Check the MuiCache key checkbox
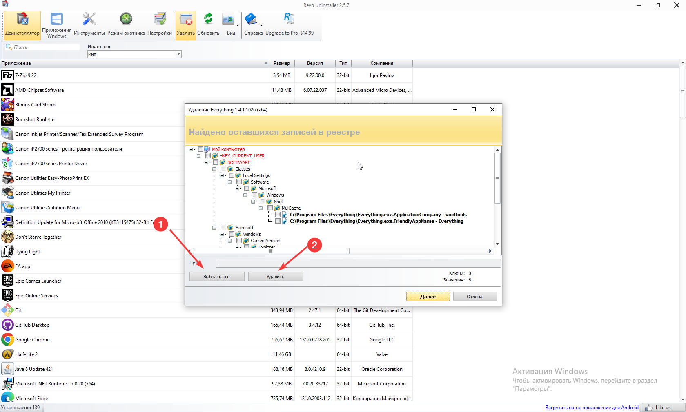The width and height of the screenshot is (686, 412). click(270, 208)
